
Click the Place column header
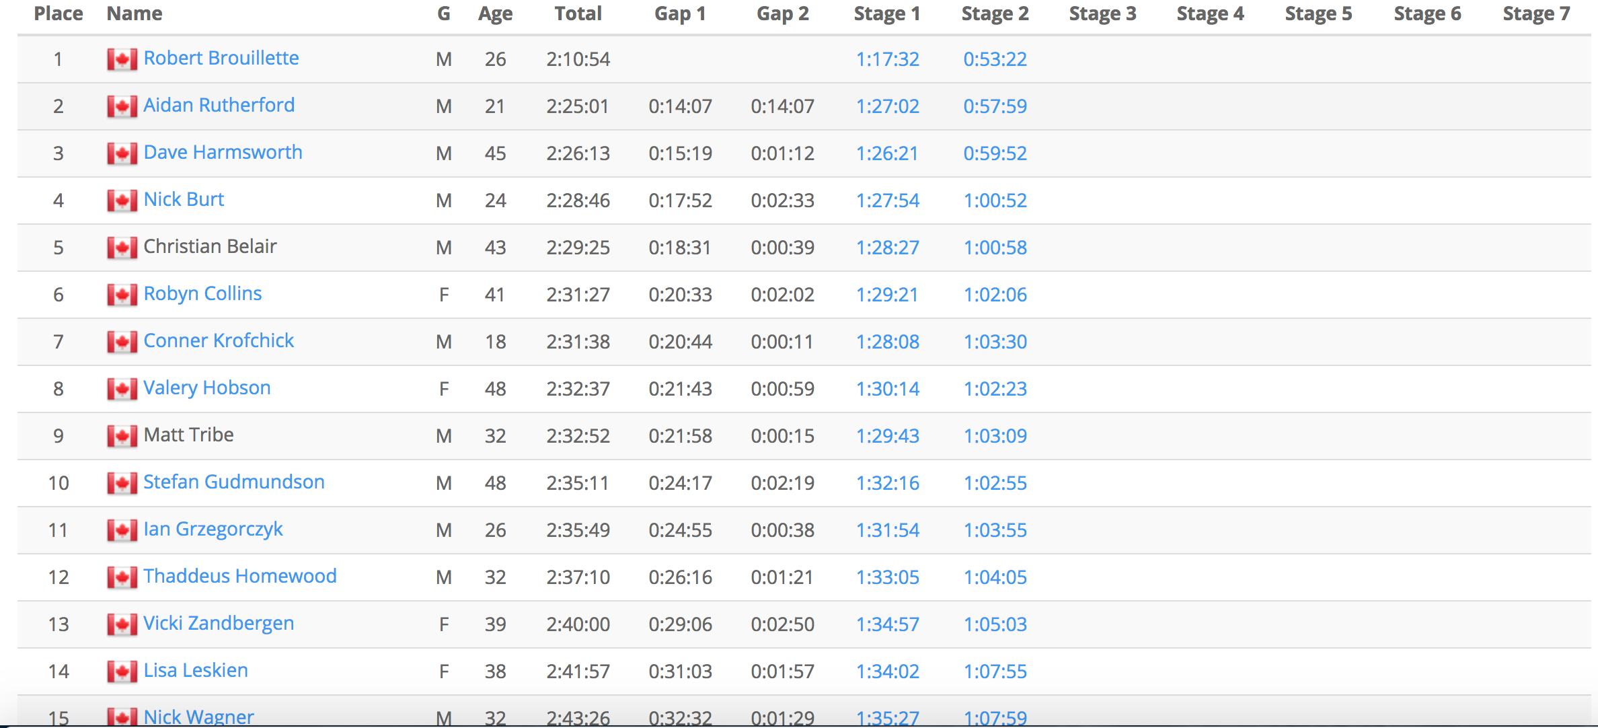coord(59,13)
